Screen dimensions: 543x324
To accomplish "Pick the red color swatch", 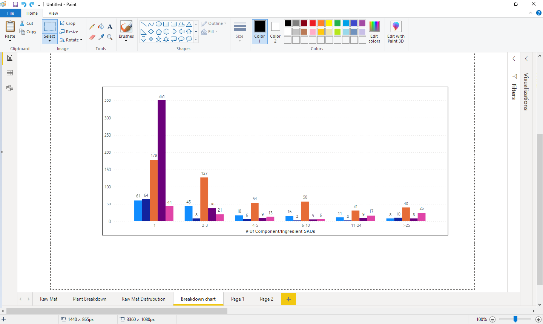I will pos(313,23).
